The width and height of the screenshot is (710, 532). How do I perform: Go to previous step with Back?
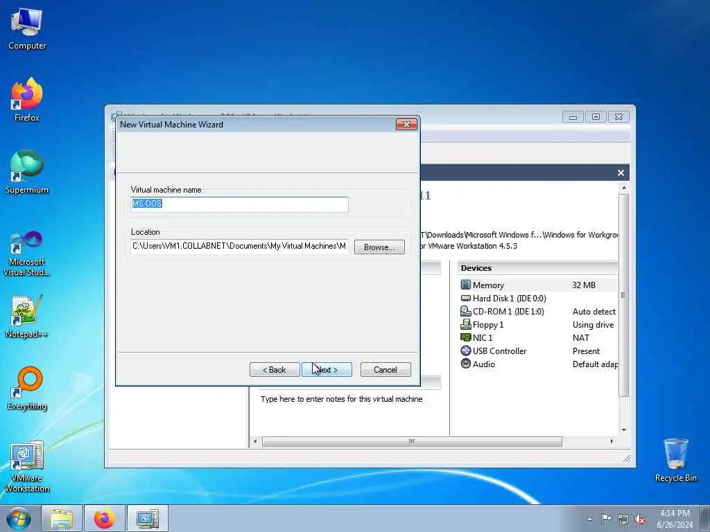(x=275, y=370)
